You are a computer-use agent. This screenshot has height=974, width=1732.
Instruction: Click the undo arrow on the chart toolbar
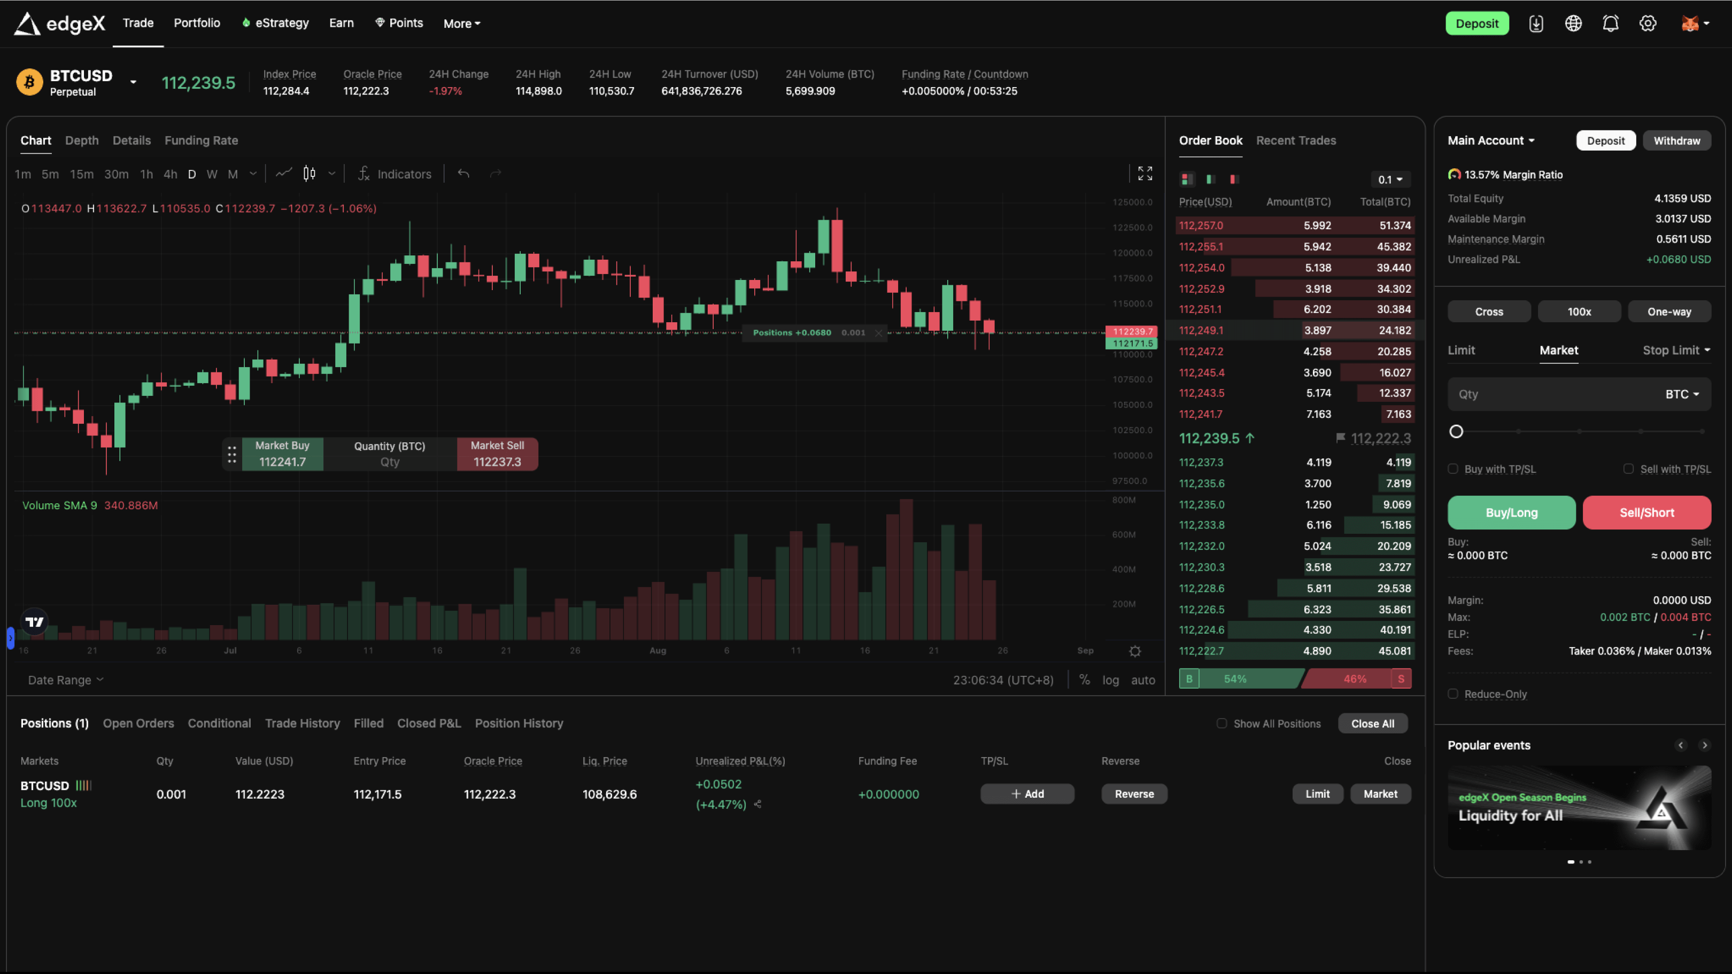point(463,174)
